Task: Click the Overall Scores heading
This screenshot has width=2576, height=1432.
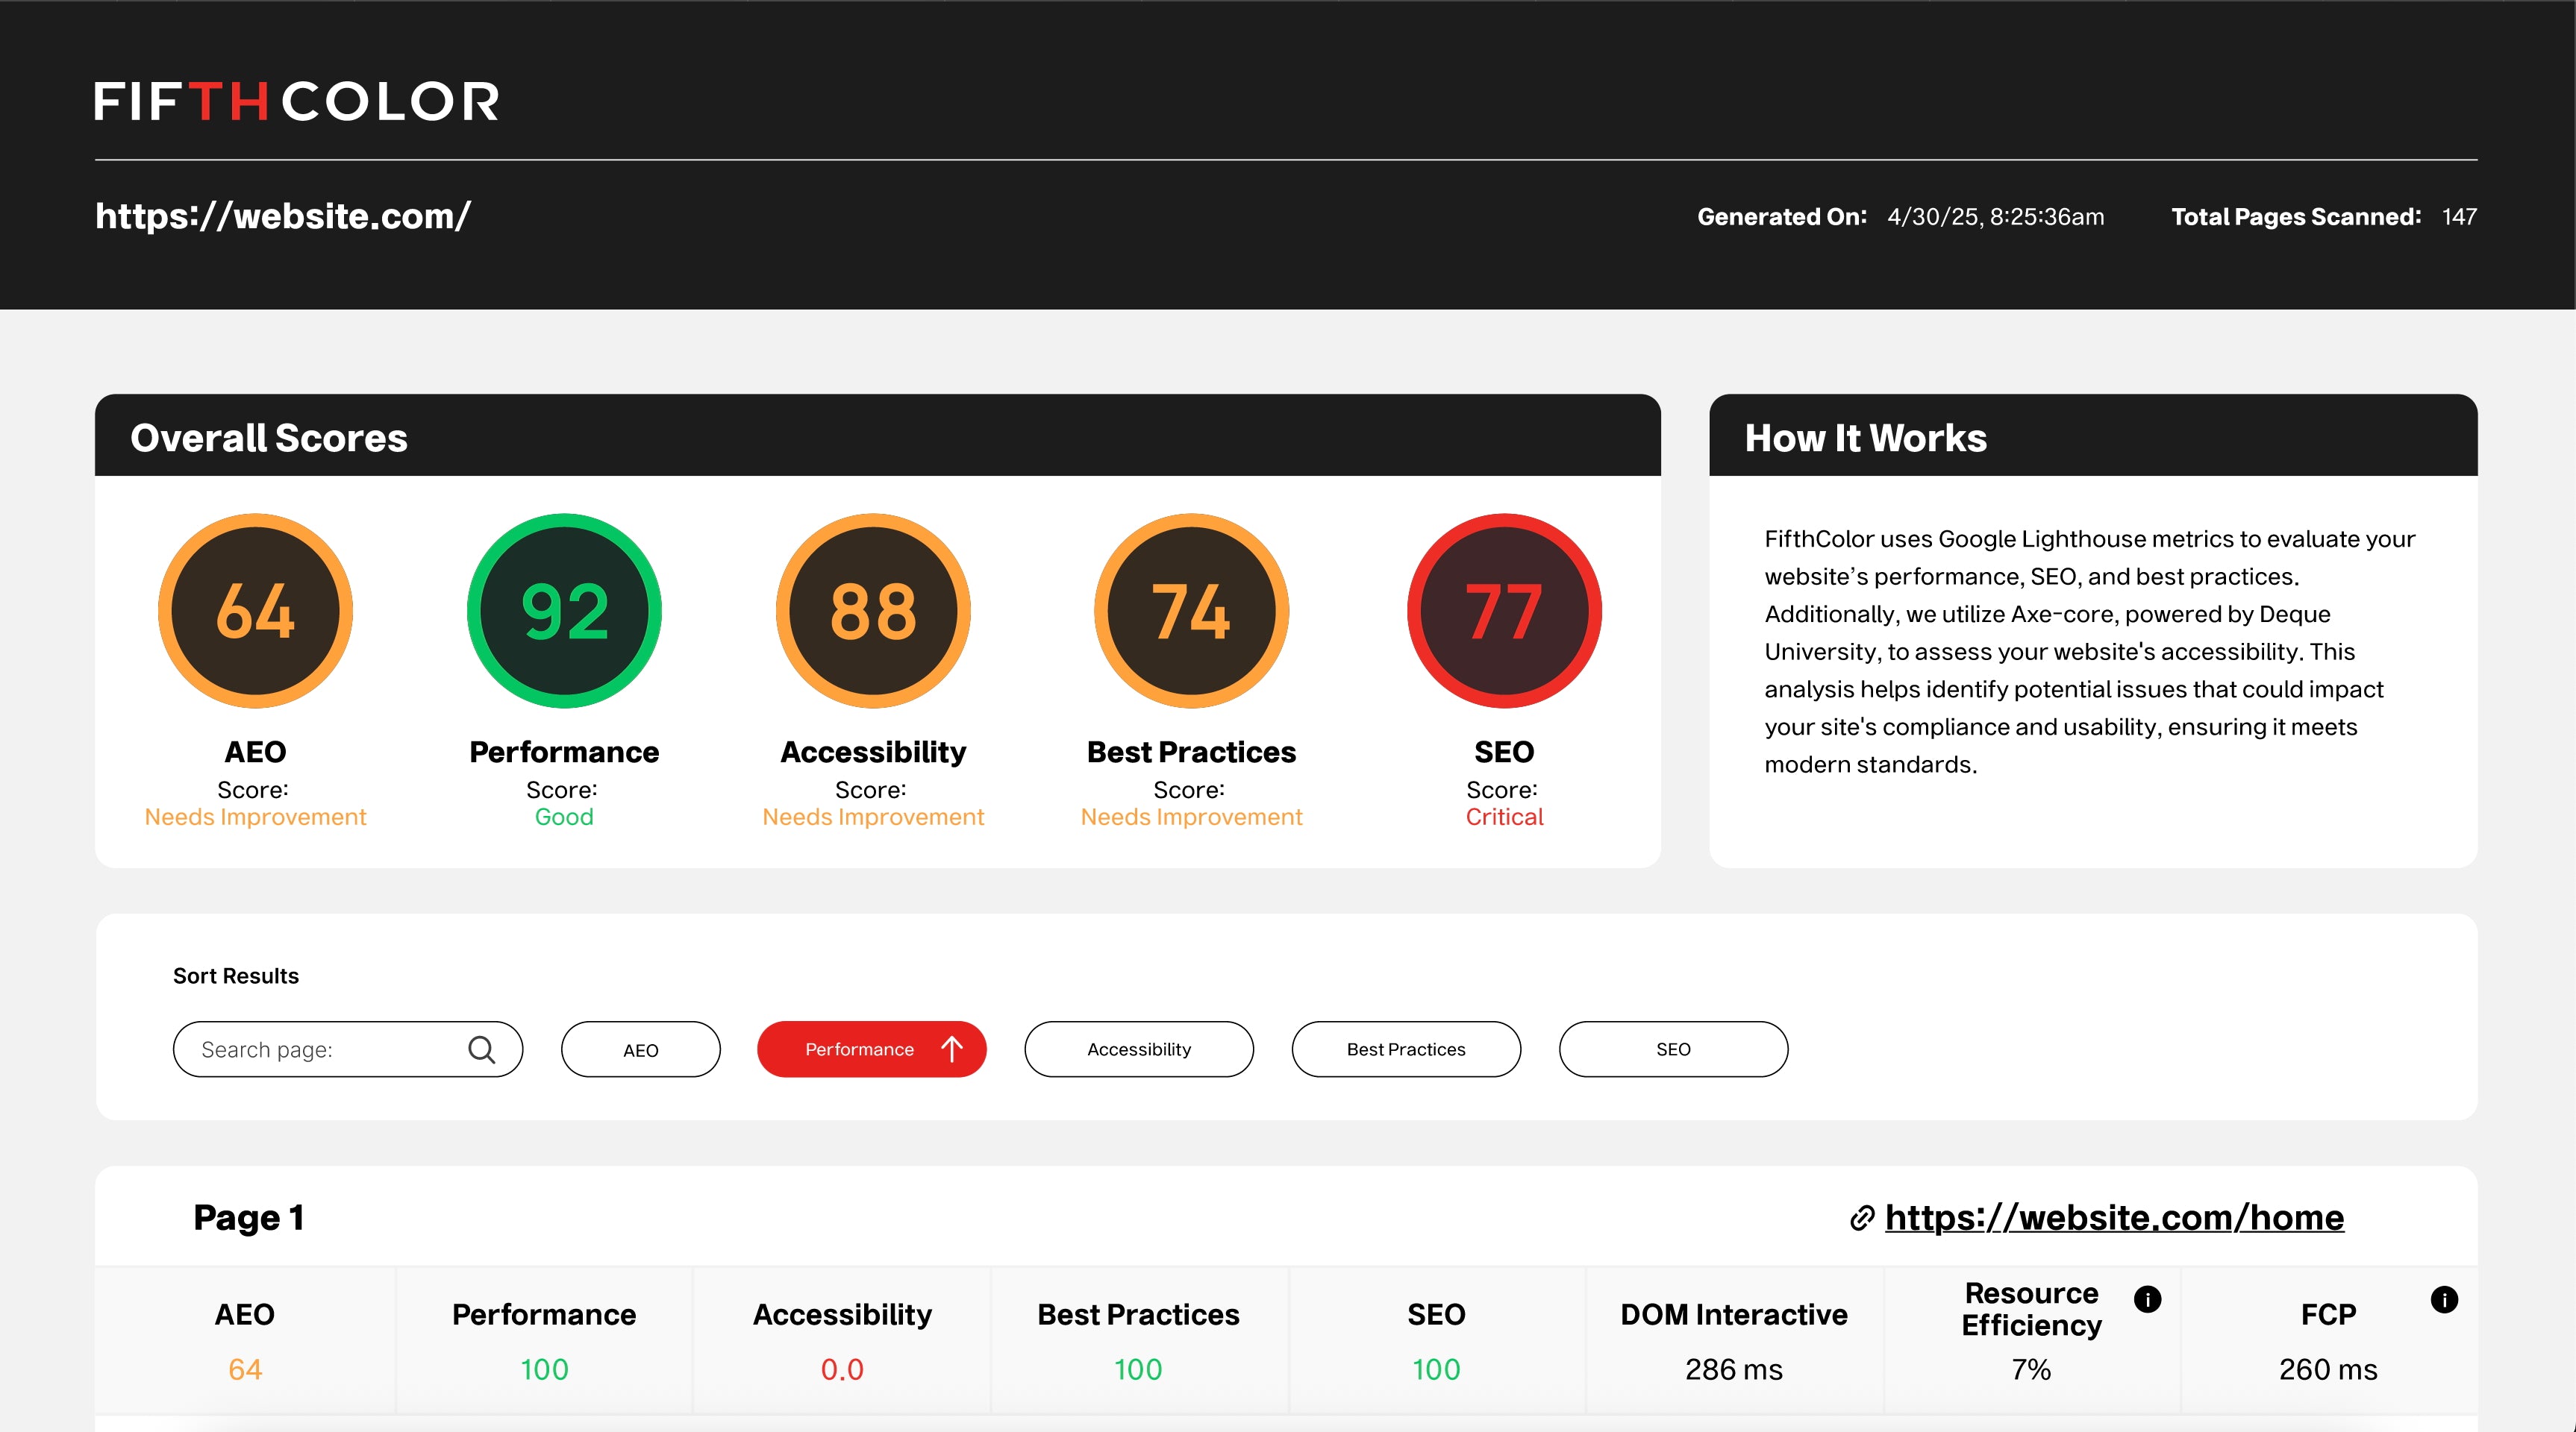Action: [x=269, y=438]
